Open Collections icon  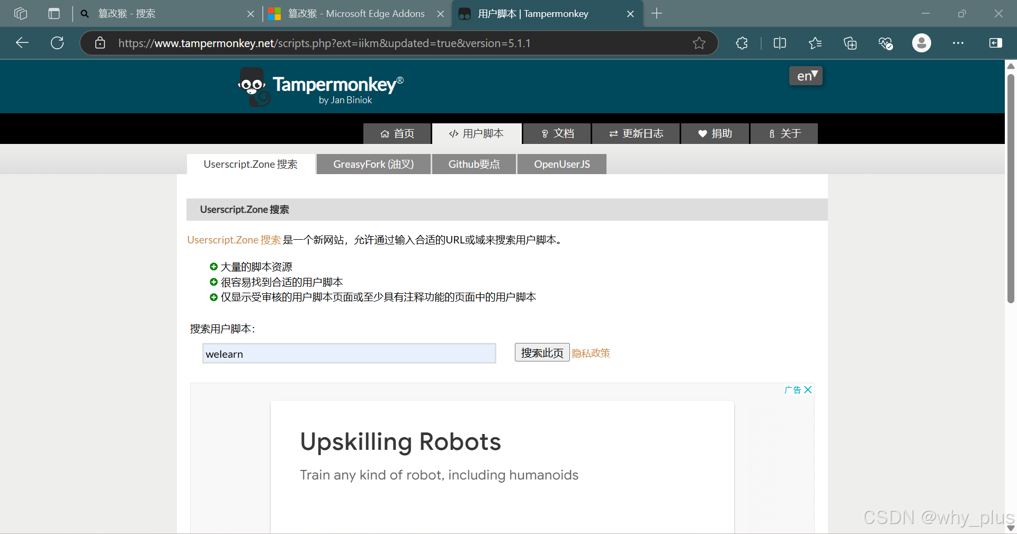(850, 43)
